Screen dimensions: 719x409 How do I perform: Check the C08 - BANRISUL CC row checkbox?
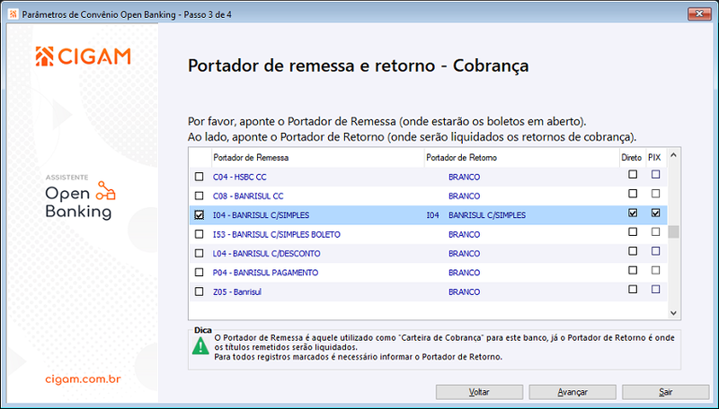pos(199,196)
